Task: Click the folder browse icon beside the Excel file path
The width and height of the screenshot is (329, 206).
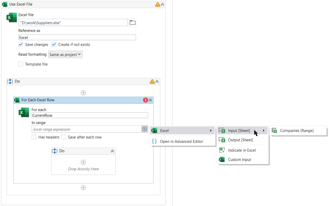Action: tap(133, 22)
